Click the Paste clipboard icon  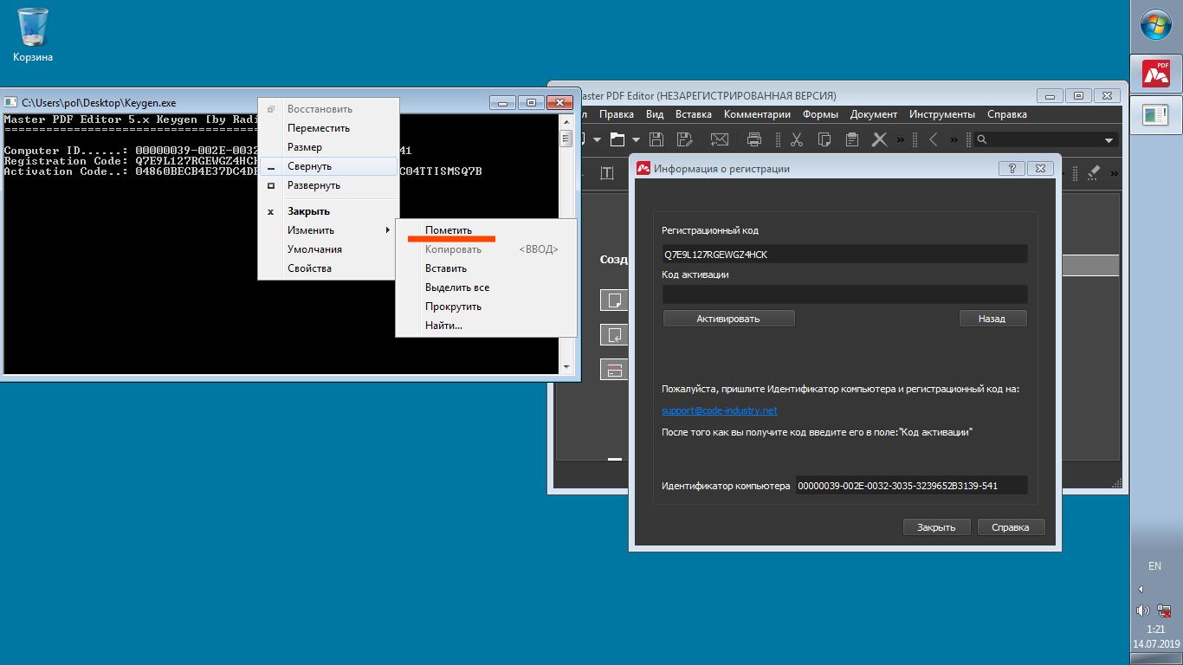pyautogui.click(x=852, y=139)
